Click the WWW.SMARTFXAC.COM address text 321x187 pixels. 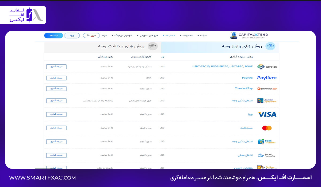(x=43, y=178)
